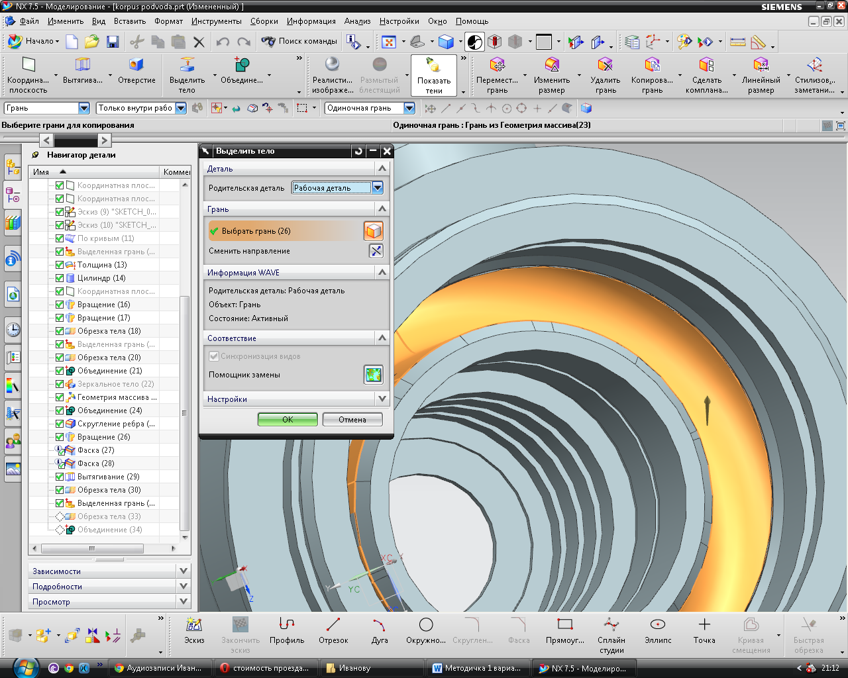Toggle checkbox for Обрезка тела (18)
The width and height of the screenshot is (848, 678).
[60, 331]
